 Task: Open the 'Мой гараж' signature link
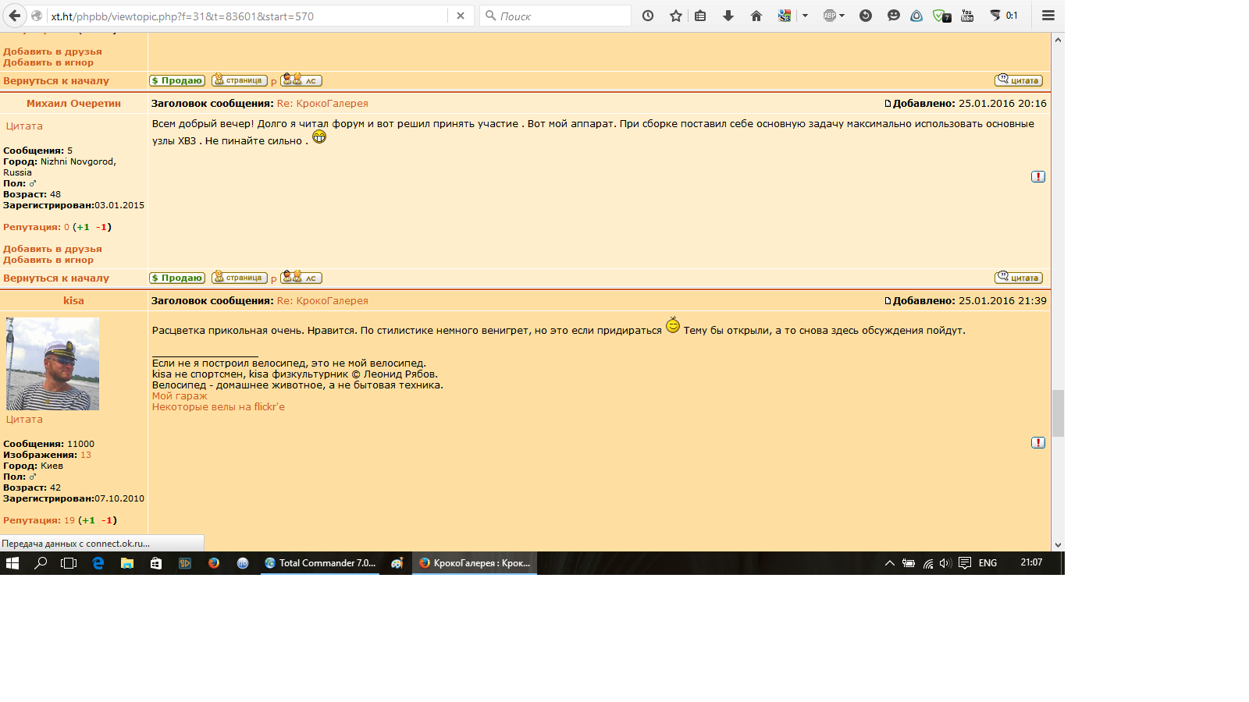point(180,396)
